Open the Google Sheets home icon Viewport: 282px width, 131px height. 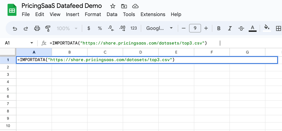coord(12,10)
